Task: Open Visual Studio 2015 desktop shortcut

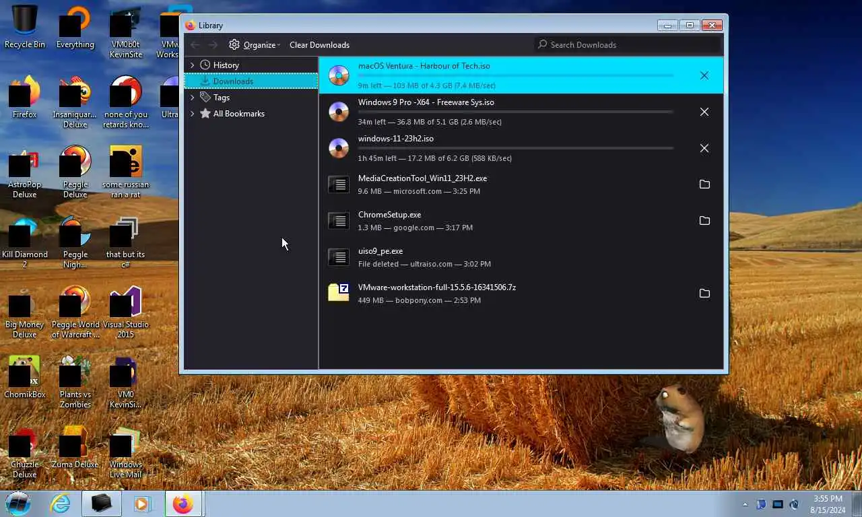Action: point(125,312)
